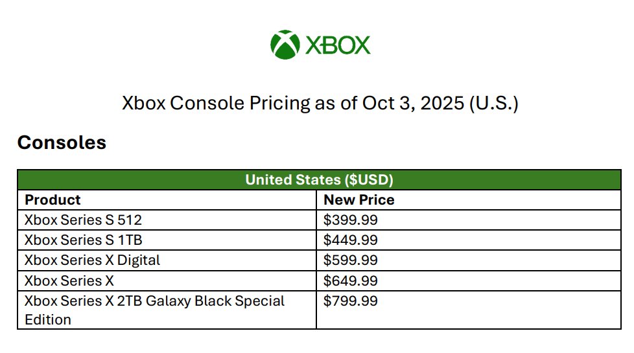Select the product cell beside $649.99
Screen dimensions: 634x353
tap(69, 280)
